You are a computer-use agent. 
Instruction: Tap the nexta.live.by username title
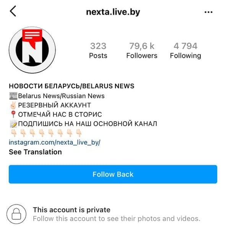tap(113, 12)
